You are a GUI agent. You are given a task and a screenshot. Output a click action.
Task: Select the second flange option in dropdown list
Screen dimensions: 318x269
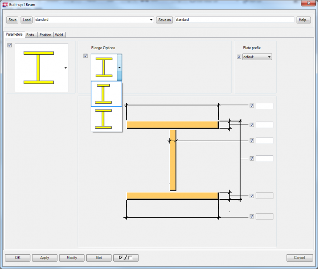[107, 118]
